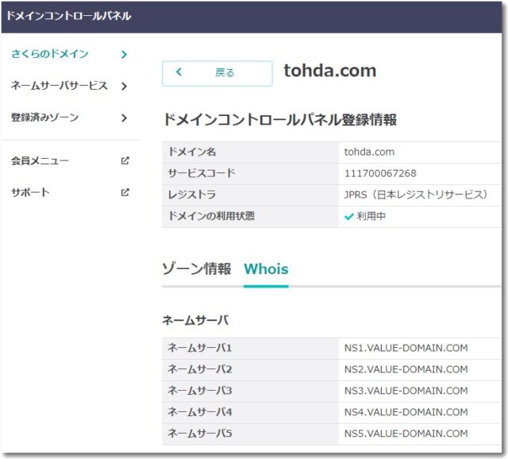The height and width of the screenshot is (459, 508).
Task: Select service code 111700067268
Action: (380, 173)
